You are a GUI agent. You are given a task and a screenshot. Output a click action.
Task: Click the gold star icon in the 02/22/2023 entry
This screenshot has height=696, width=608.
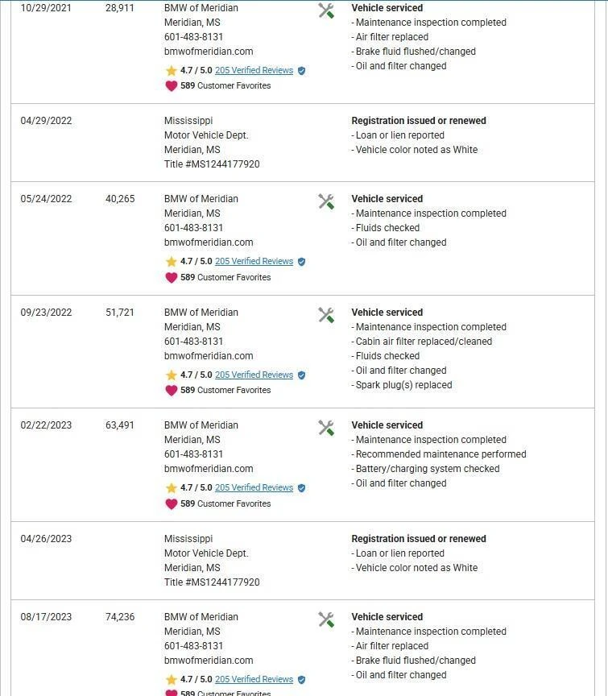click(x=171, y=488)
